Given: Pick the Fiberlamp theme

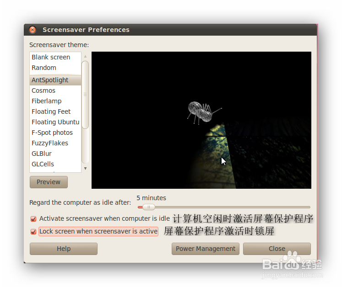Looking at the screenshot, I should pyautogui.click(x=55, y=101).
